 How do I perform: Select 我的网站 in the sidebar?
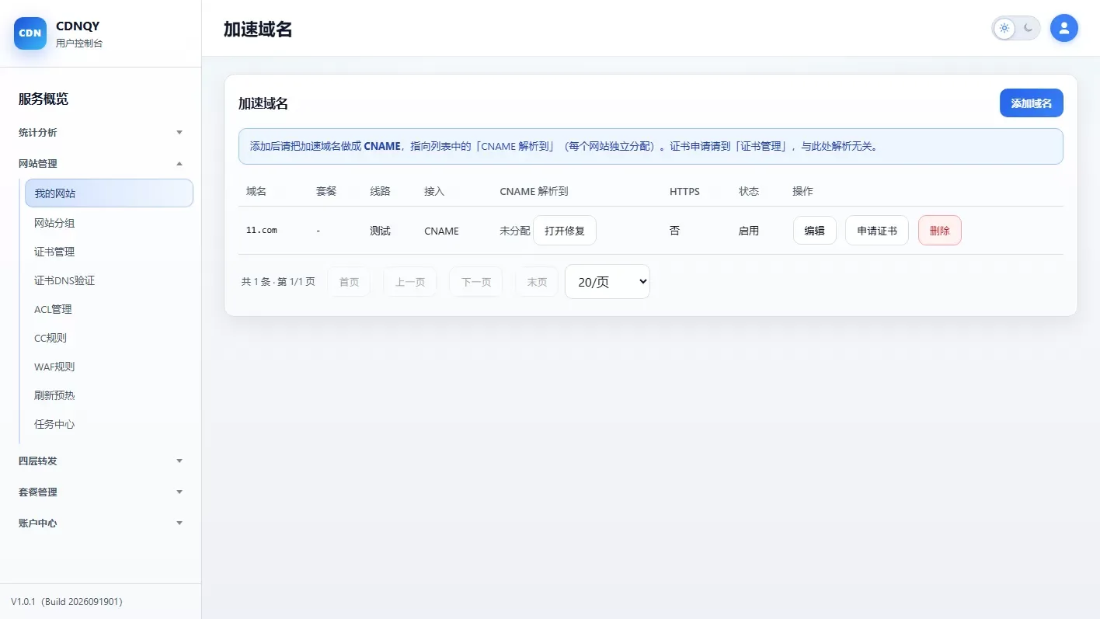[109, 193]
